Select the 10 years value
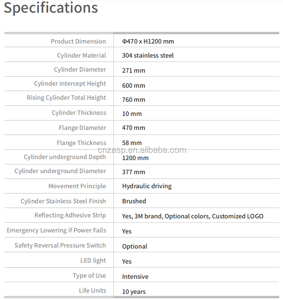The image size is (283, 300). [x=134, y=292]
